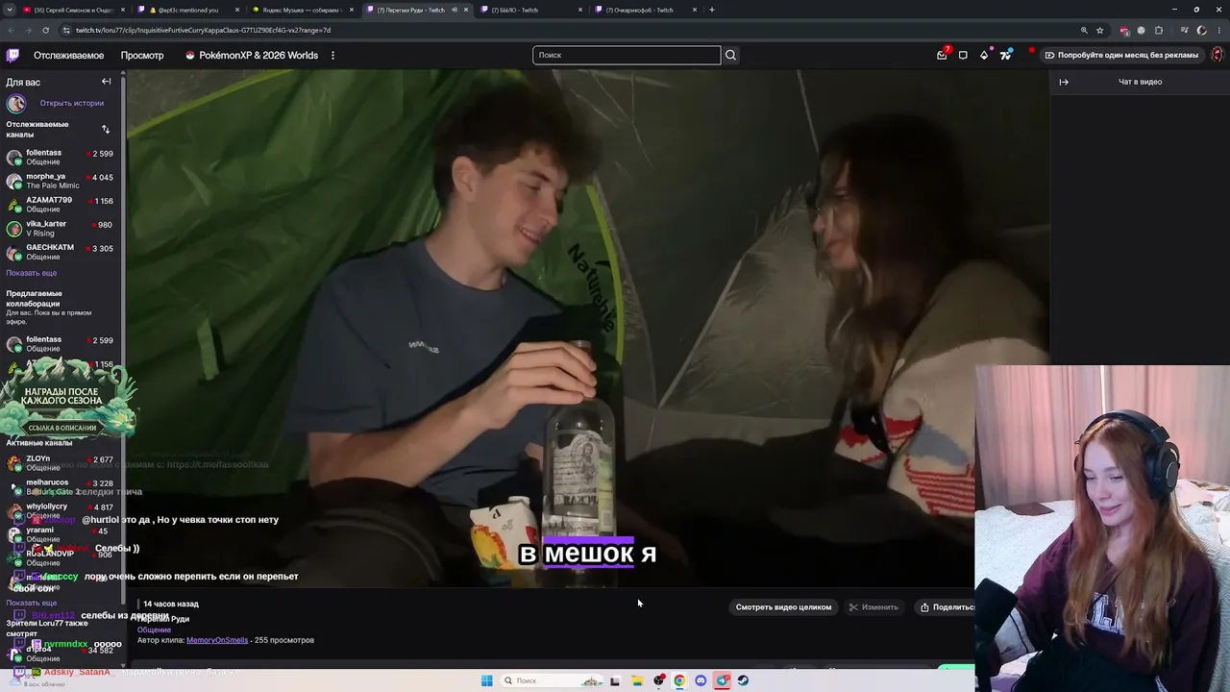Open a new browser tab
Image resolution: width=1230 pixels, height=692 pixels.
pos(711,10)
